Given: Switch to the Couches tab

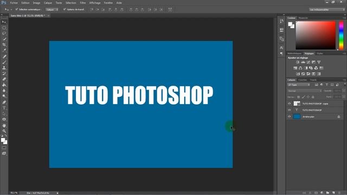Looking at the screenshot, I should 303,80.
